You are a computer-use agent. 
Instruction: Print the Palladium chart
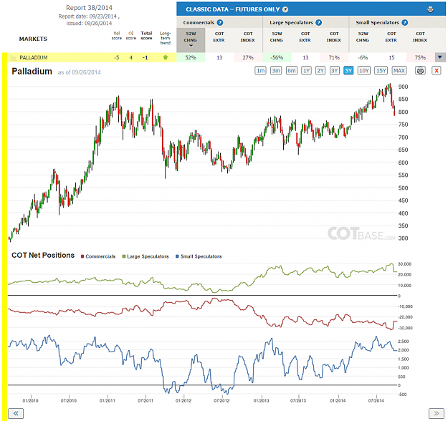pos(420,70)
